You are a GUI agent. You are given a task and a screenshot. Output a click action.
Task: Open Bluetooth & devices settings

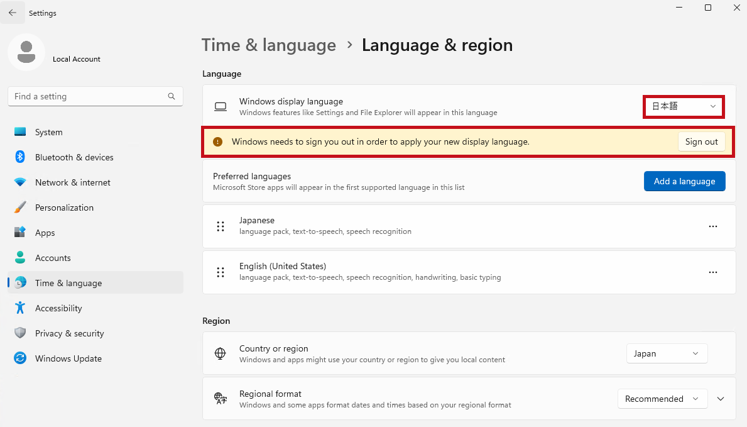[95, 157]
